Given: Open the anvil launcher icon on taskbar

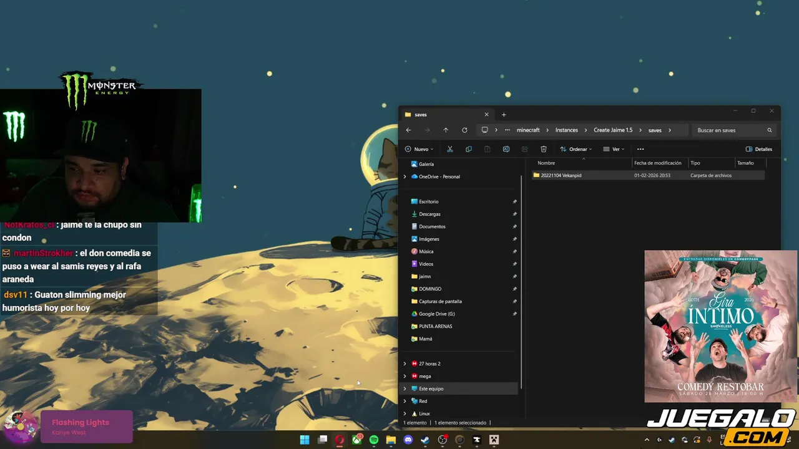Looking at the screenshot, I should [477, 440].
